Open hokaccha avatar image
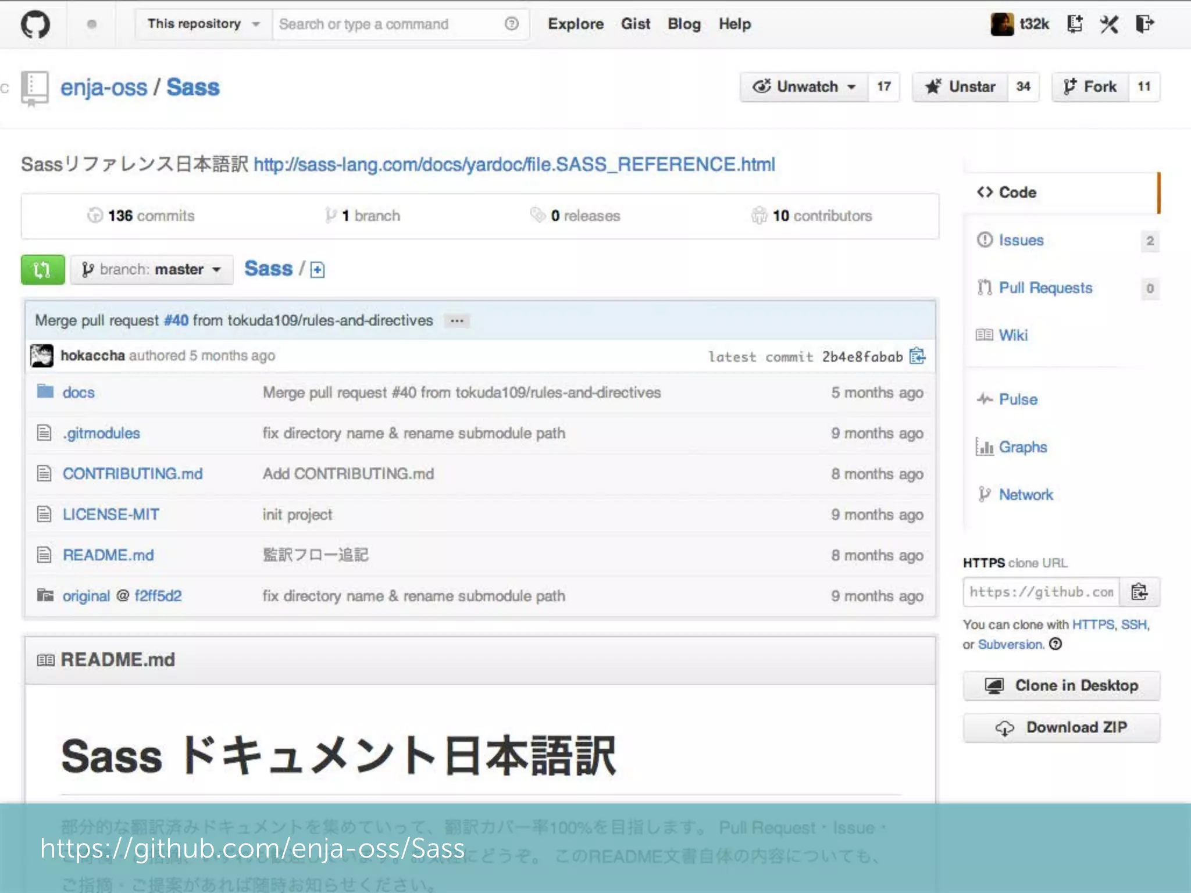This screenshot has height=893, width=1191. coord(41,355)
